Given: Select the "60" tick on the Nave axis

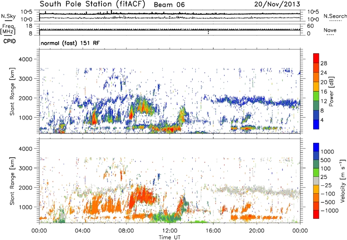Looking at the screenshot, I should (310, 26).
